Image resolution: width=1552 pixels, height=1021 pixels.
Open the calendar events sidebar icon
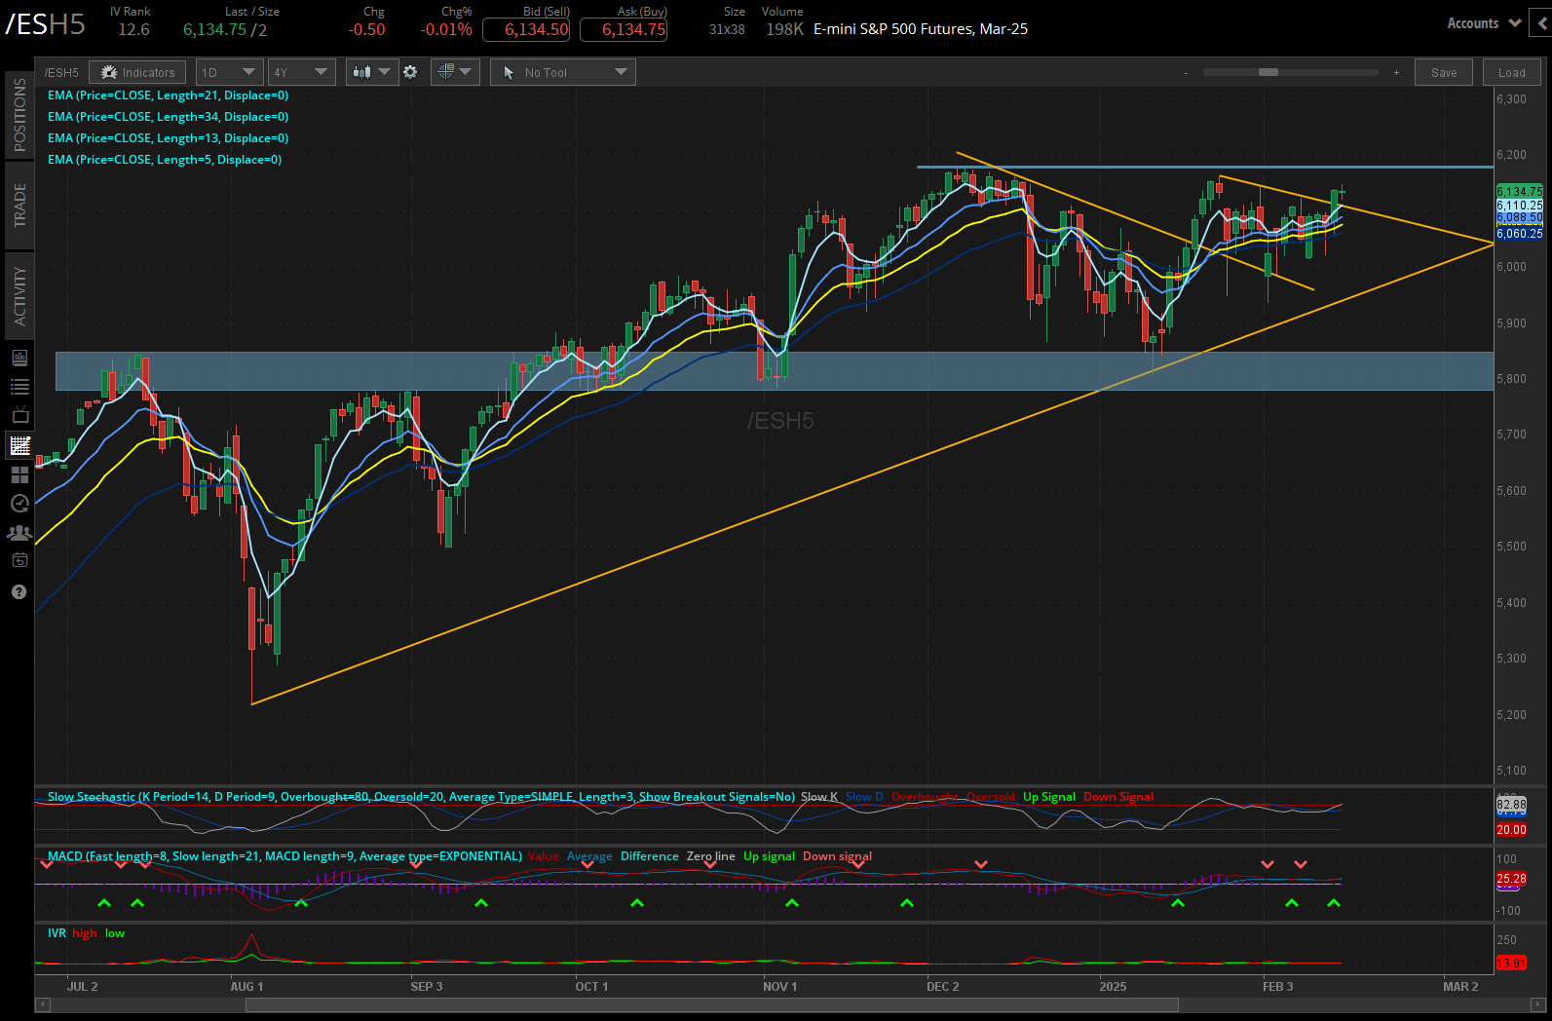click(x=19, y=560)
